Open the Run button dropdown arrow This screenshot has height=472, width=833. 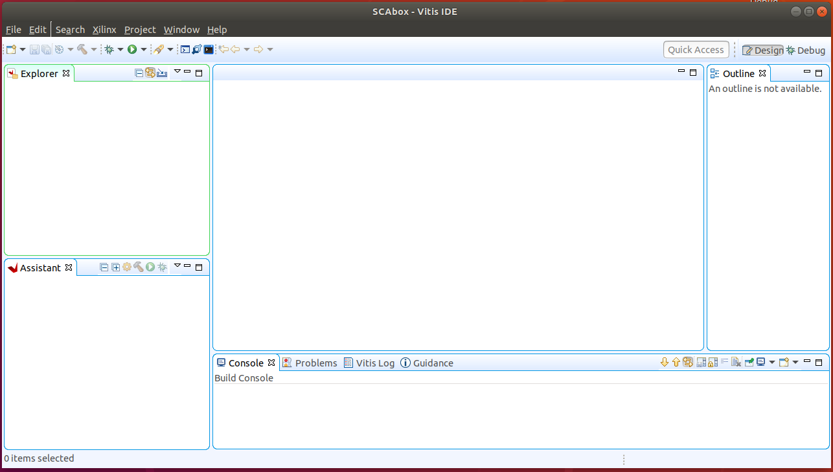[x=143, y=49]
